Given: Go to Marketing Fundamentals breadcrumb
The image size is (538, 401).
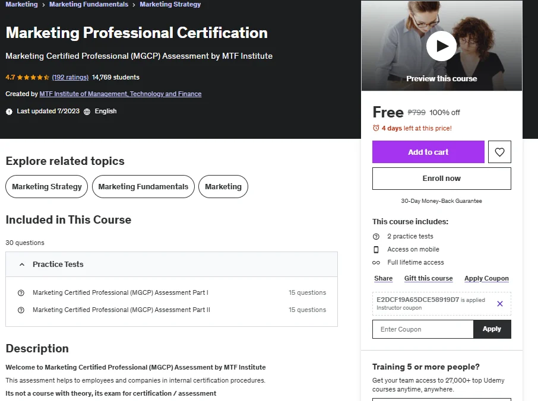Looking at the screenshot, I should click(89, 5).
